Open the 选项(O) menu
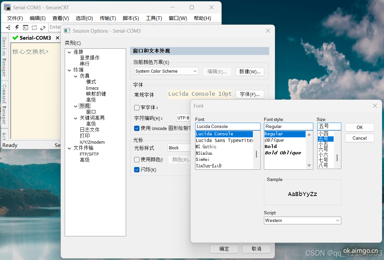 point(84,18)
